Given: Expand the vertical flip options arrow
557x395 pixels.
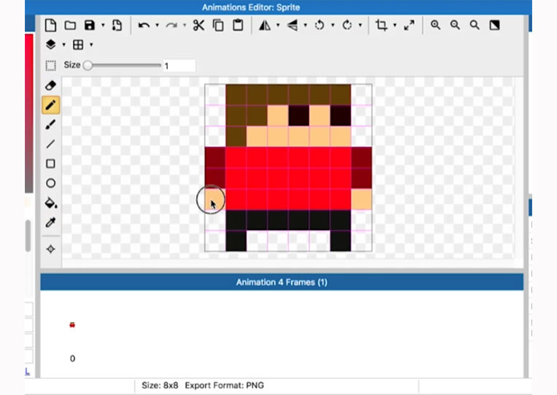Looking at the screenshot, I should point(305,26).
